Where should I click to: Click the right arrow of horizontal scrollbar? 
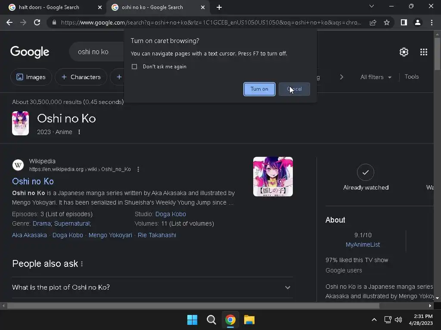pyautogui.click(x=430, y=306)
